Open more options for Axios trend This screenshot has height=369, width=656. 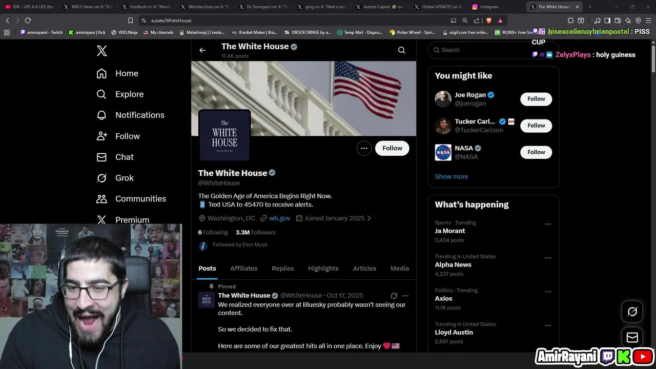548,292
